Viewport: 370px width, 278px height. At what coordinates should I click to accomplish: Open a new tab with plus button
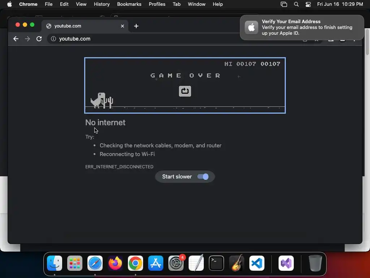pos(136,26)
